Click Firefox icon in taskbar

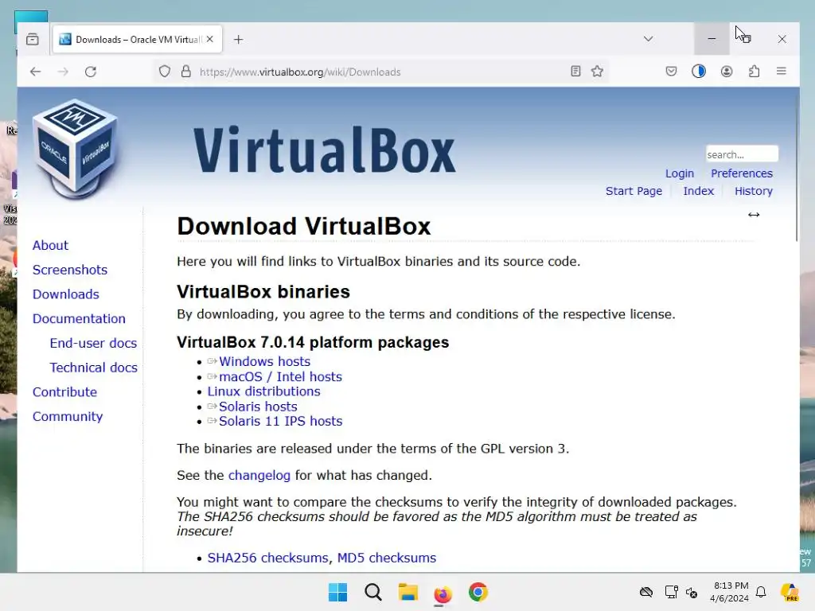tap(443, 593)
